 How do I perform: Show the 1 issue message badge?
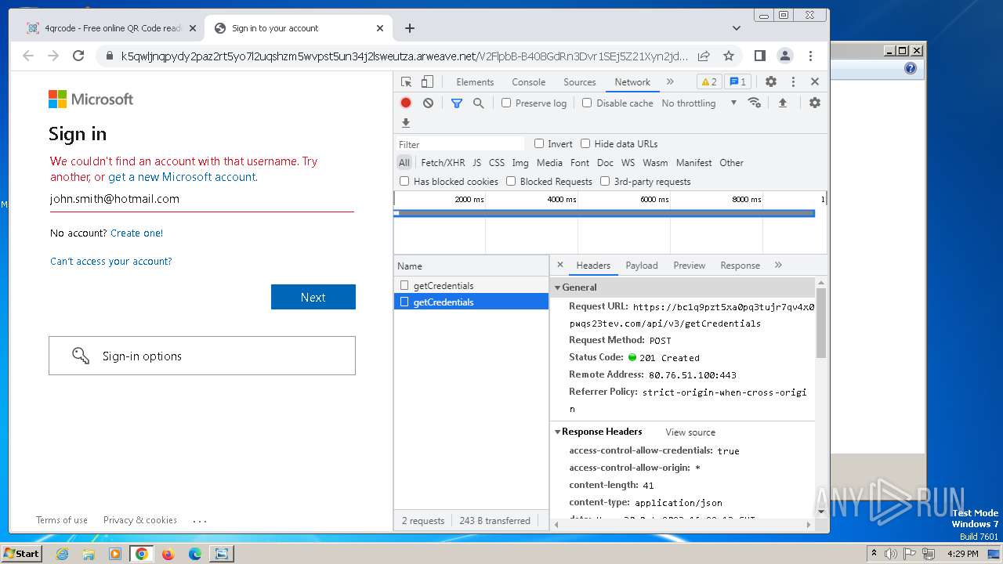[737, 81]
